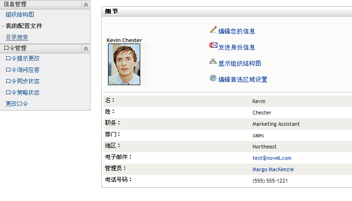Click the 发送身份信息 link
The image size is (352, 201).
[237, 47]
